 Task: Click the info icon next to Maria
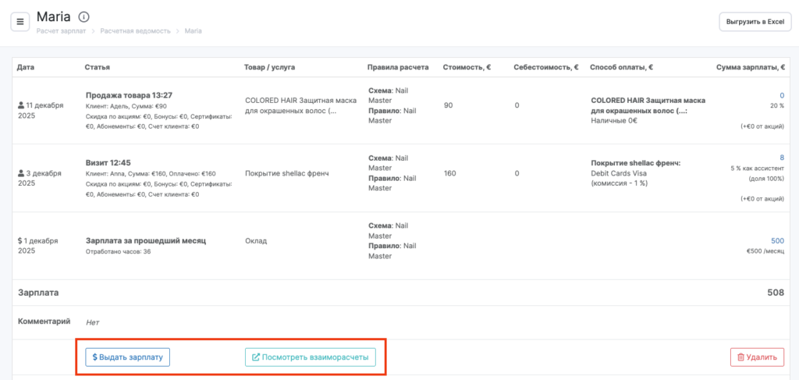[84, 16]
